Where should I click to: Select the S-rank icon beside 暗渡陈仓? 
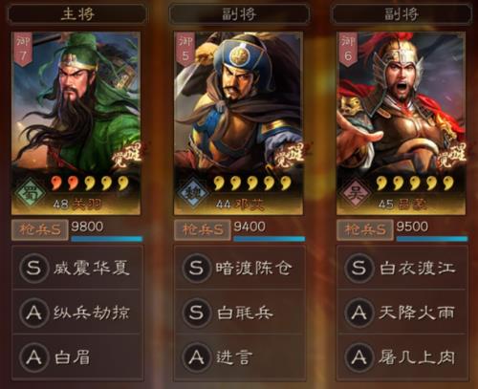196,268
